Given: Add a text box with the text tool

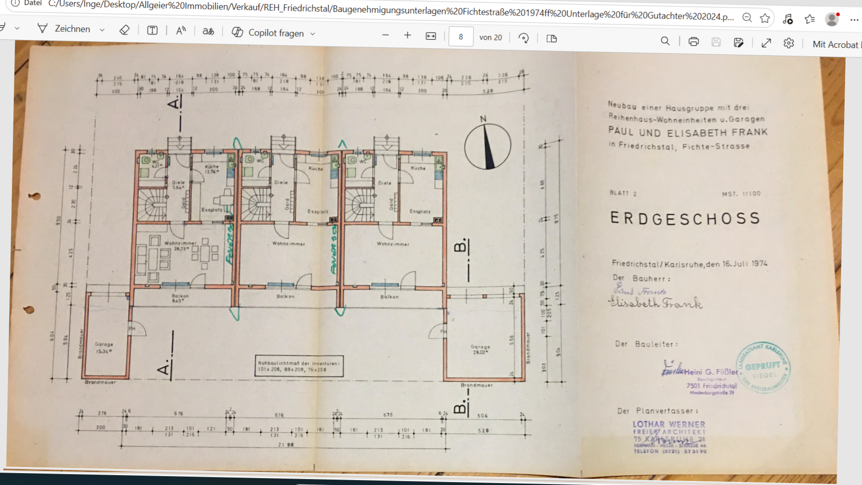Looking at the screenshot, I should point(152,30).
